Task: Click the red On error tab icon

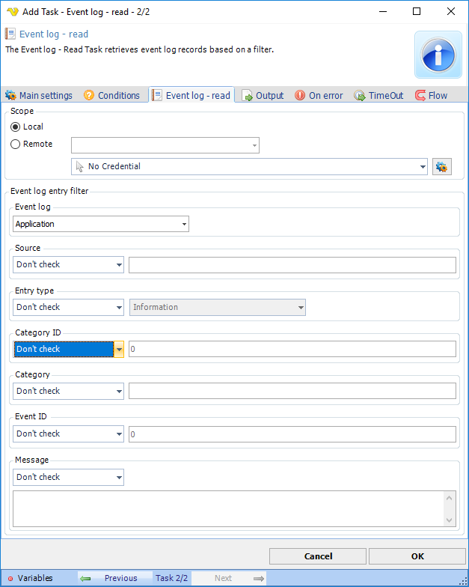Action: (300, 96)
